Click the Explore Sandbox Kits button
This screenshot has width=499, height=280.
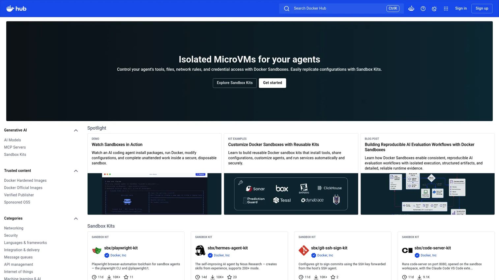click(x=235, y=83)
